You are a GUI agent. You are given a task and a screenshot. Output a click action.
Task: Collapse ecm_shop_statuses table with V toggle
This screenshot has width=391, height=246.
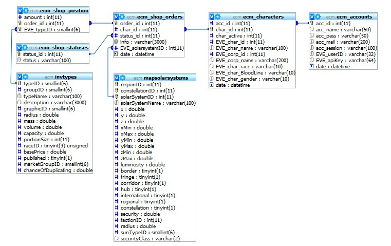coord(19,47)
